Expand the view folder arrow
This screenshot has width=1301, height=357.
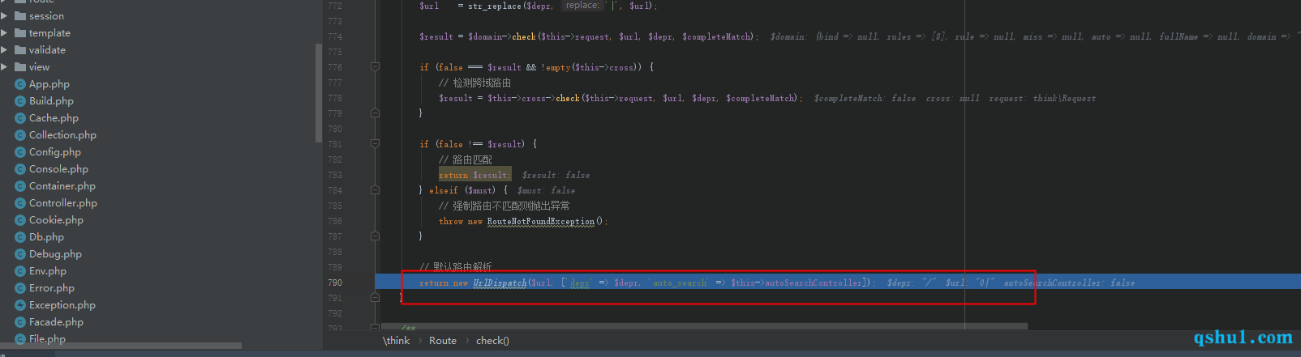click(4, 66)
